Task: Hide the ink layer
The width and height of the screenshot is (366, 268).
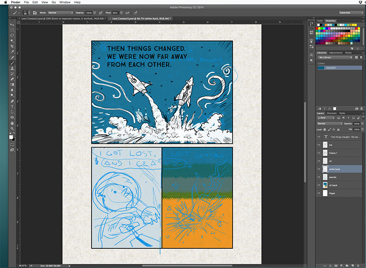Action: pos(319,145)
